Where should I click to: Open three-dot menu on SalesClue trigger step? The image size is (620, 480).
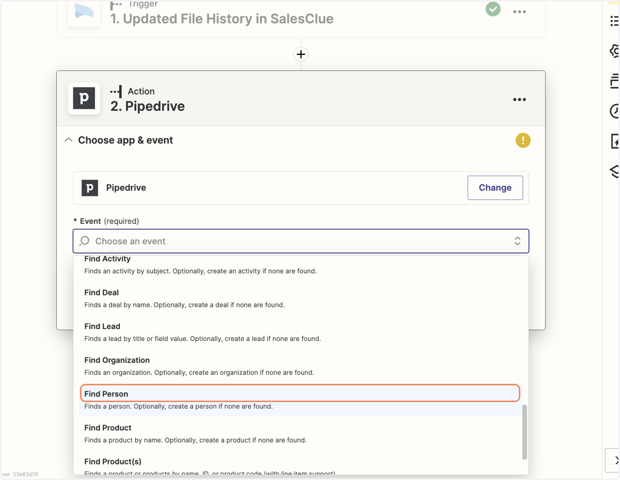(519, 11)
